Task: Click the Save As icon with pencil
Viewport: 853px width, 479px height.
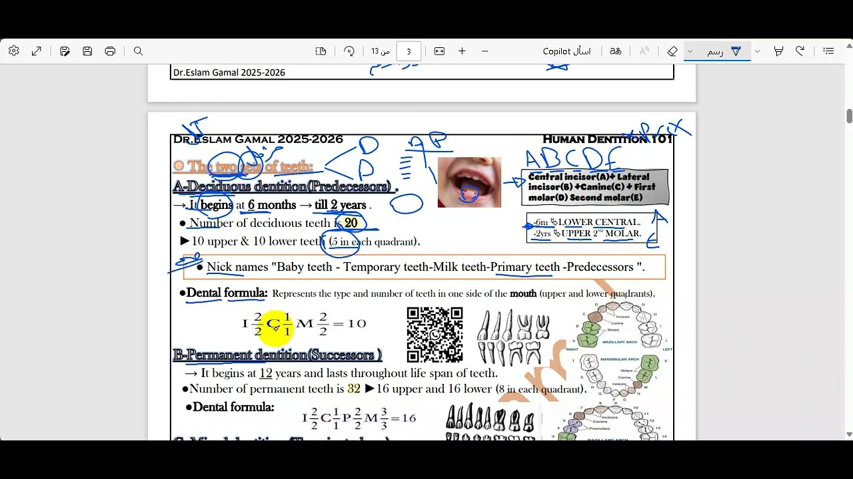Action: [x=65, y=51]
